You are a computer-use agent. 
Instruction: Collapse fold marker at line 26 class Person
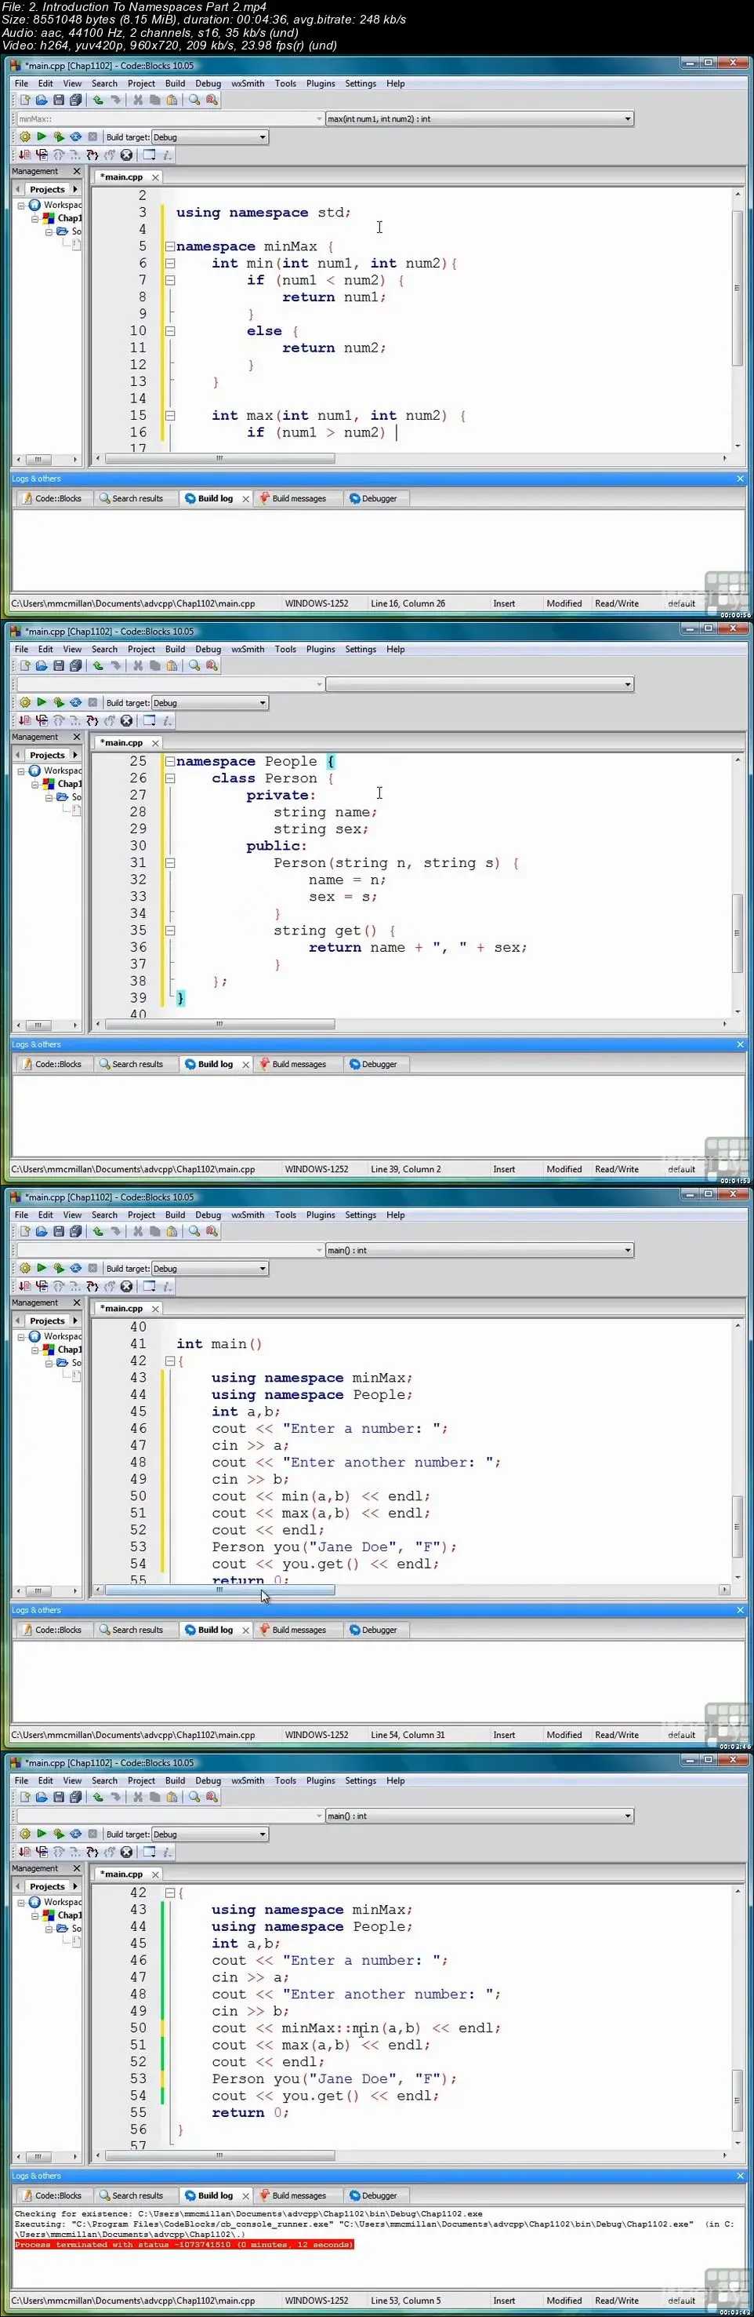pyautogui.click(x=169, y=778)
